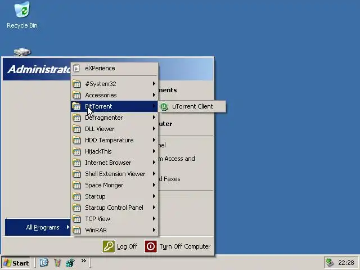Click the Startup menu label
The width and height of the screenshot is (360, 270).
point(95,196)
